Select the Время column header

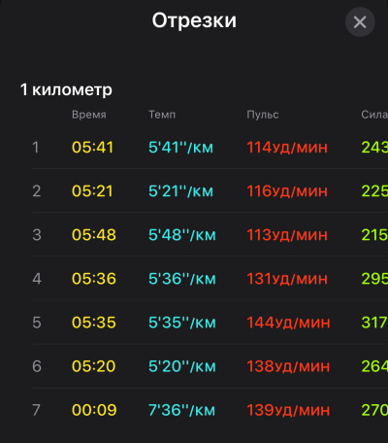point(89,115)
